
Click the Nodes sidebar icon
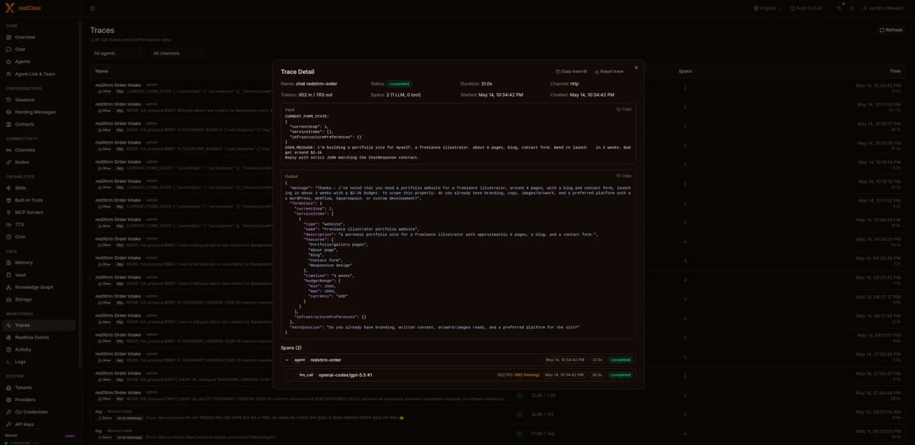tap(9, 163)
